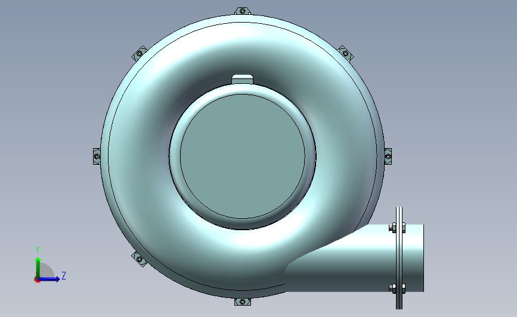Select the outlet pipe section beyond the flange

(x=413, y=258)
